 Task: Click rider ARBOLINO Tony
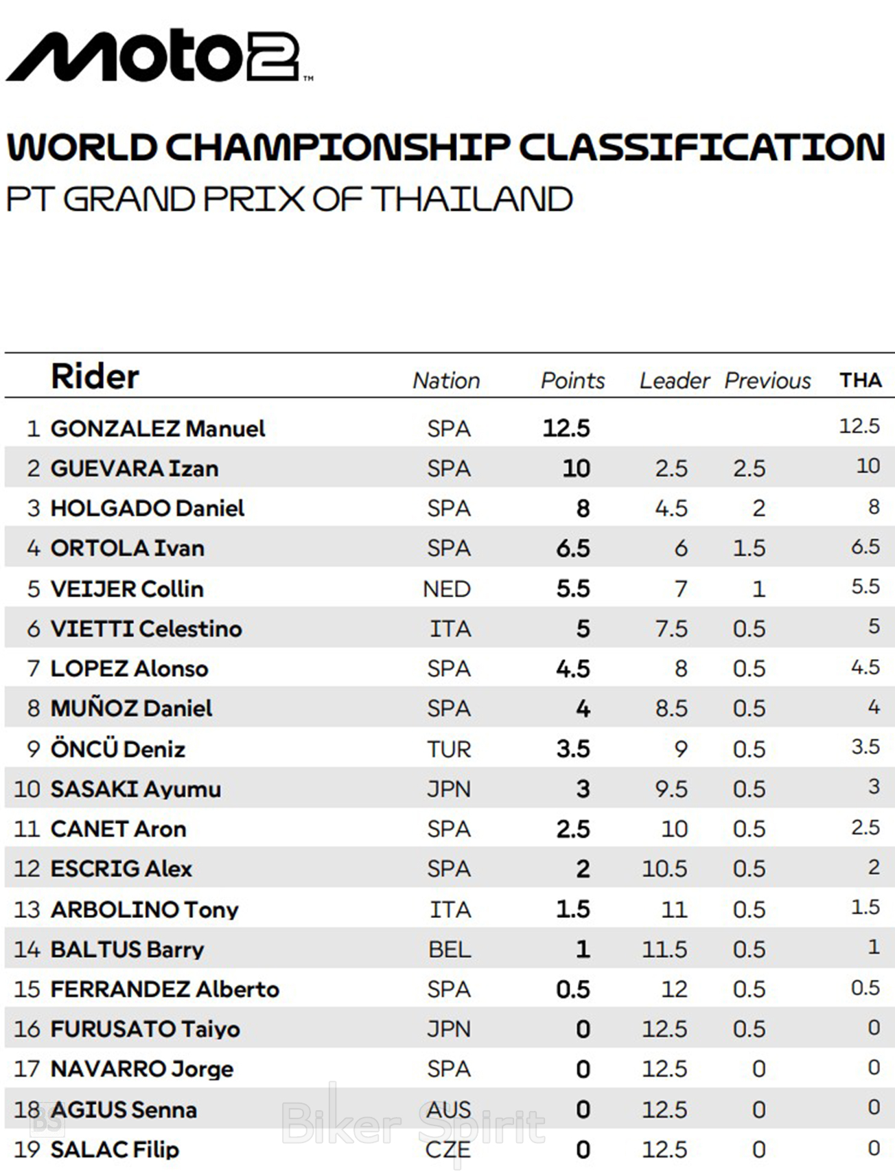pos(145,910)
